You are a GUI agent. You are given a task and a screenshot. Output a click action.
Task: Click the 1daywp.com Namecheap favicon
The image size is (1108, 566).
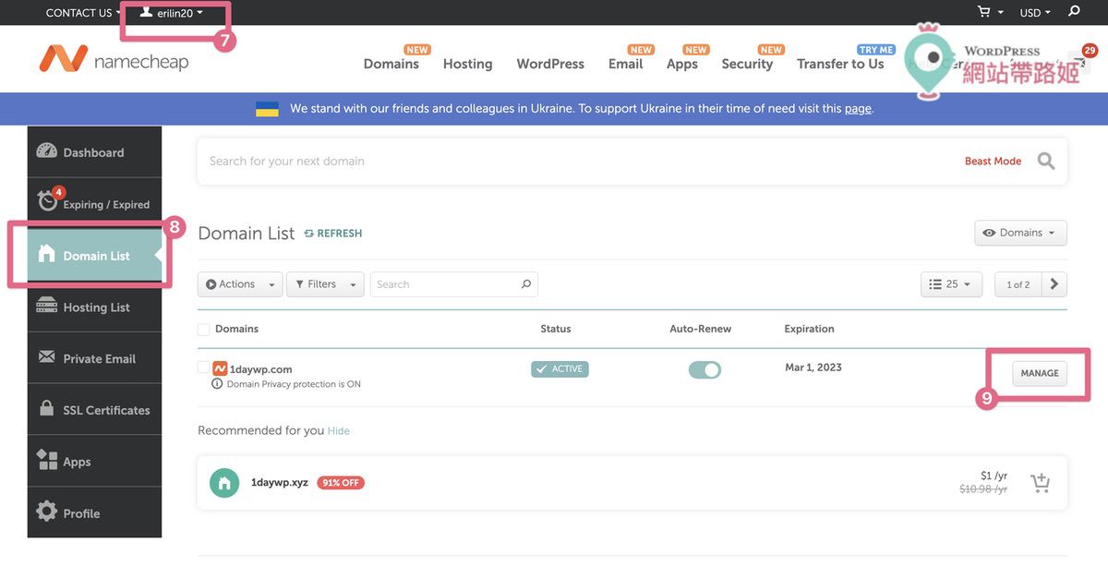click(220, 368)
